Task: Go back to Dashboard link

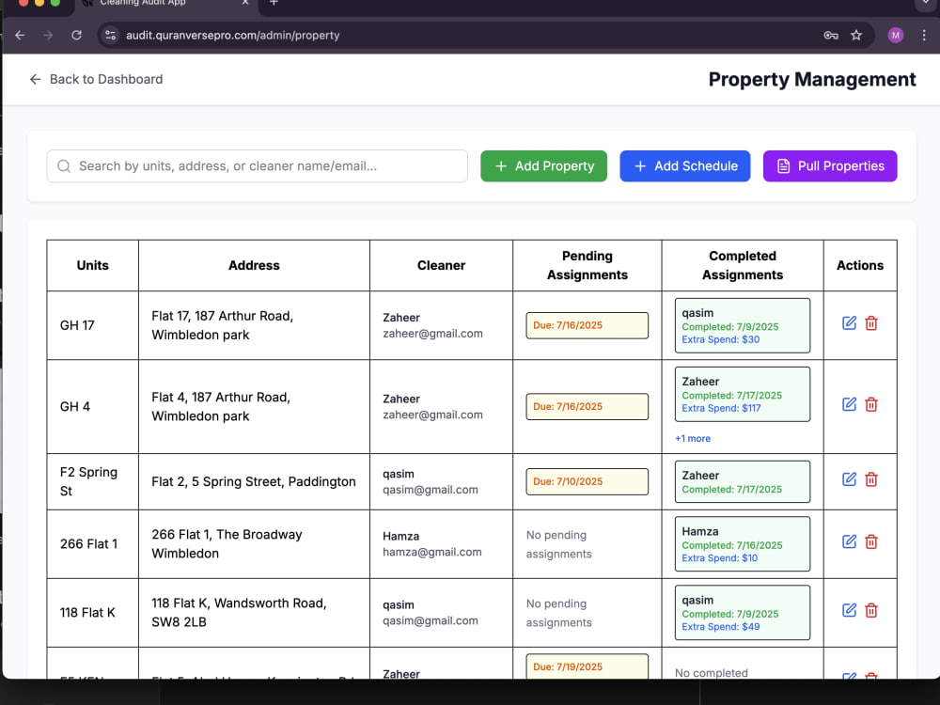Action: click(x=96, y=79)
